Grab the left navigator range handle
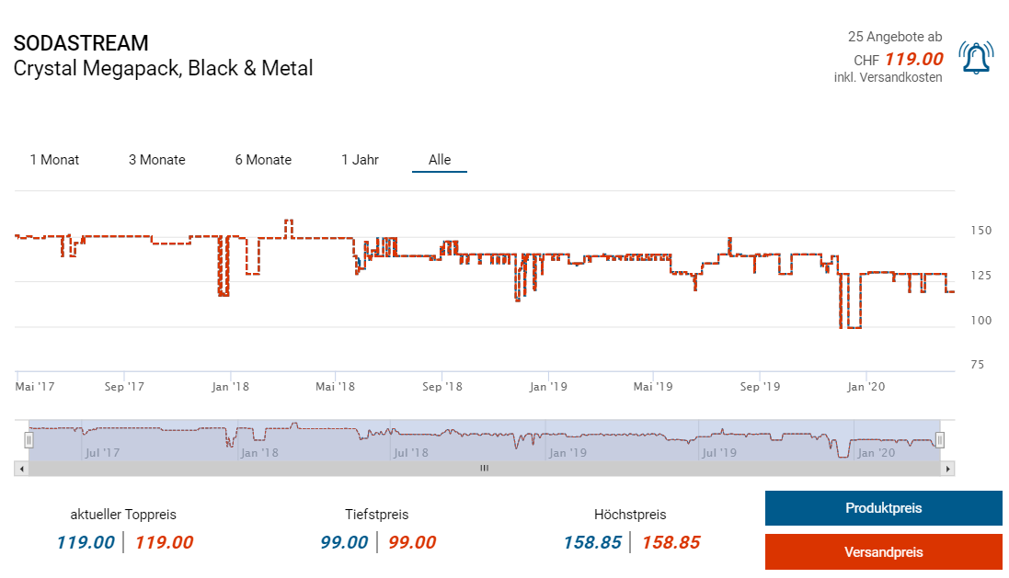Viewport: 1009px width, 578px height. click(29, 440)
